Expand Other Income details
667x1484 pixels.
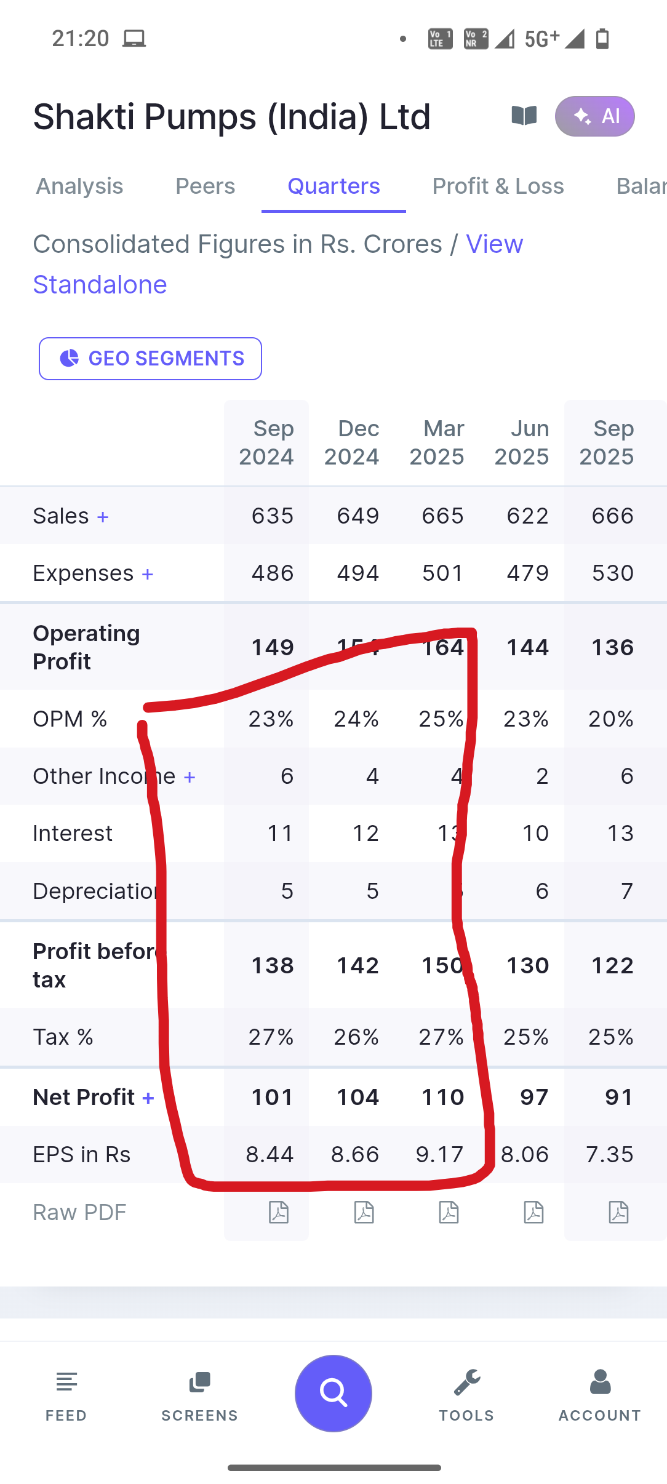(190, 777)
